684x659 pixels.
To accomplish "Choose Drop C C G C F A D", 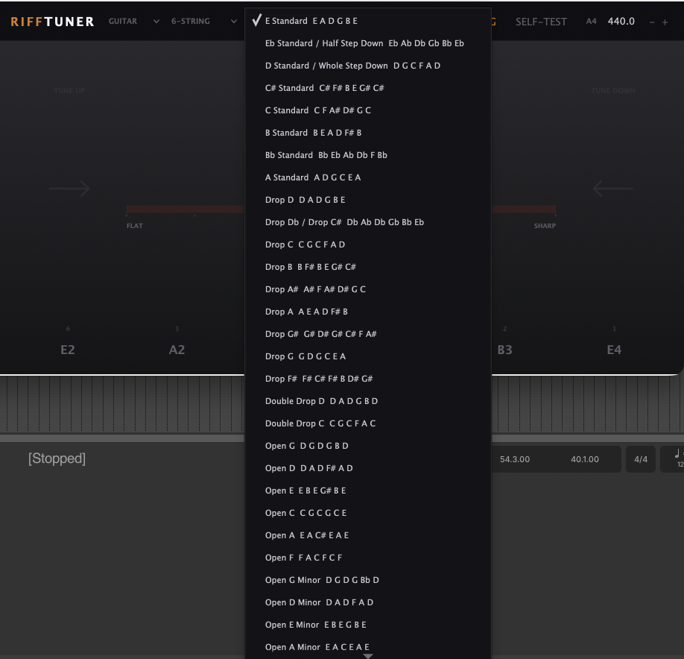I will (x=368, y=245).
